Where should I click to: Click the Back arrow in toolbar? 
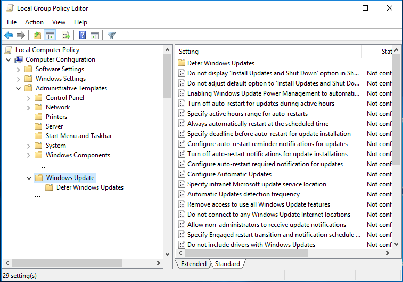pyautogui.click(x=9, y=36)
